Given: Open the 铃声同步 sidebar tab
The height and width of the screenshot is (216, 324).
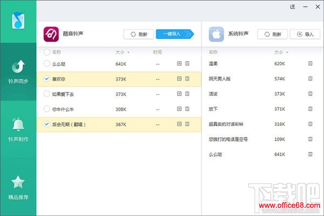Looking at the screenshot, I should pyautogui.click(x=18, y=72).
